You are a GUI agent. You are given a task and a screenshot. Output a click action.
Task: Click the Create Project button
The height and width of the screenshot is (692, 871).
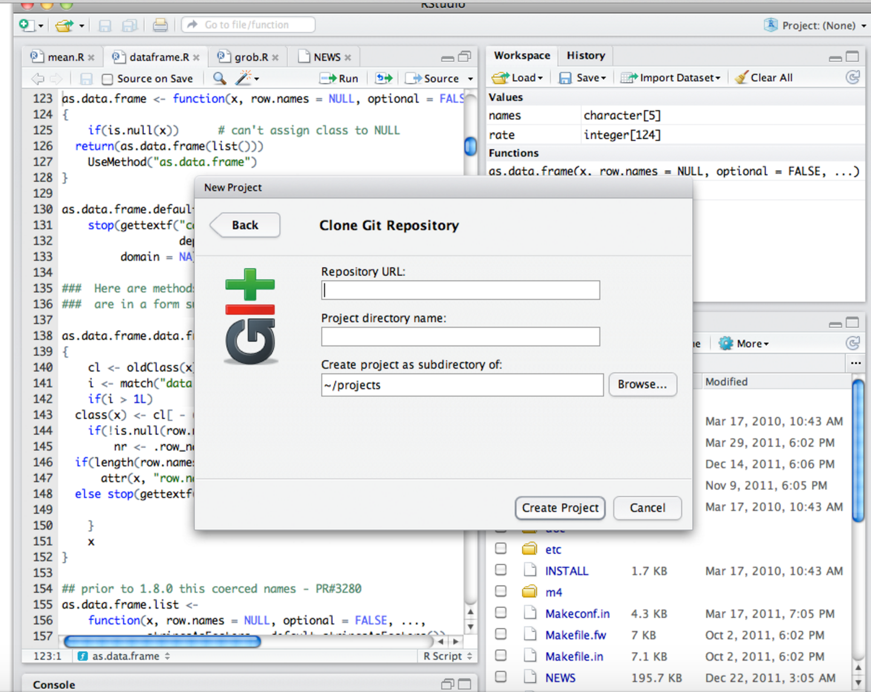559,508
